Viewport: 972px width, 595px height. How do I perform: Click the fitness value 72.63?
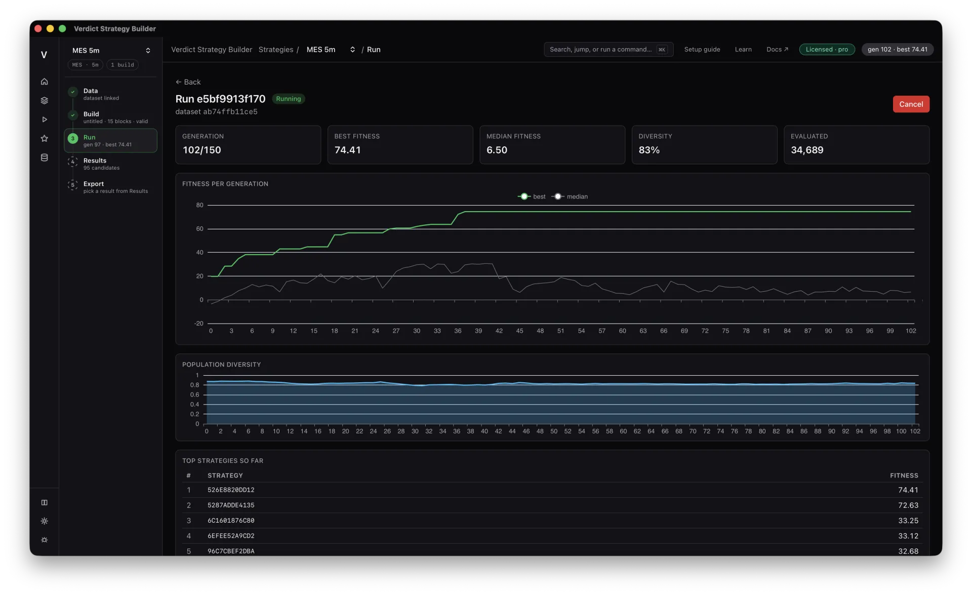(908, 505)
